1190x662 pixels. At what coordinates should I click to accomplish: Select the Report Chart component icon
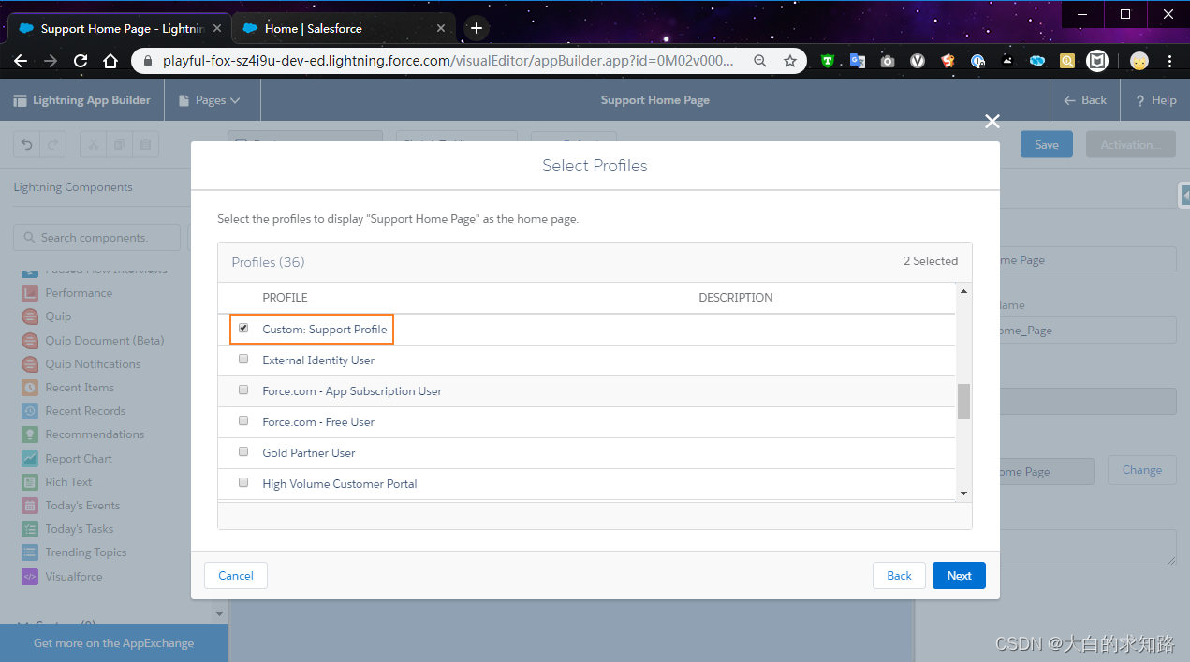pos(30,459)
